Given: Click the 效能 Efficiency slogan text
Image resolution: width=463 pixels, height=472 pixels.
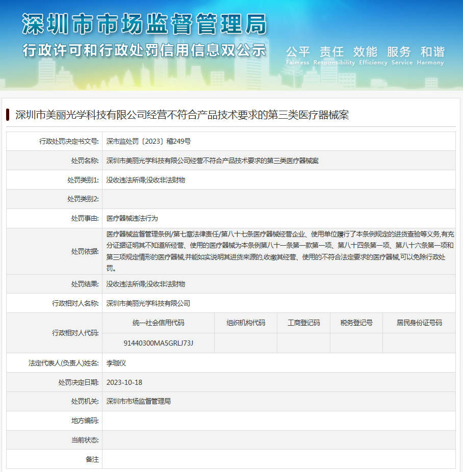Looking at the screenshot, I should [x=373, y=56].
